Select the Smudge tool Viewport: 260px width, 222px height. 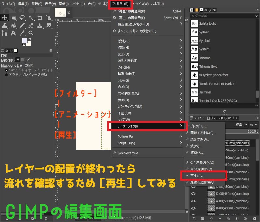(48, 25)
